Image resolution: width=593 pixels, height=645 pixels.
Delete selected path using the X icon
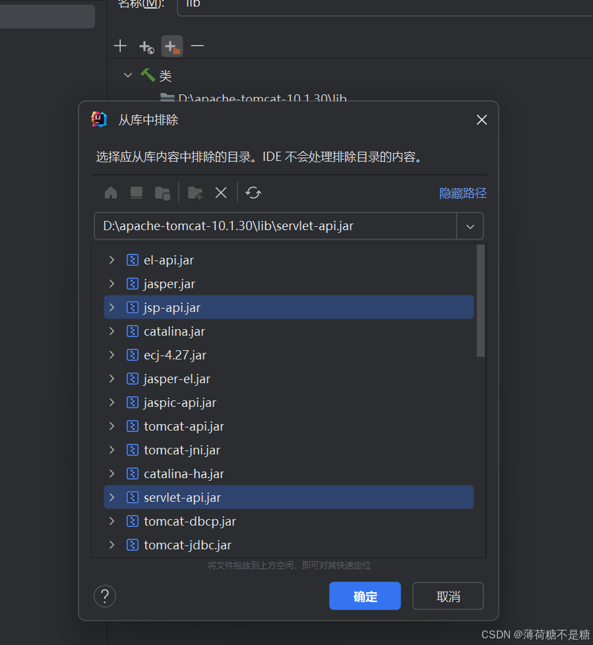tap(221, 193)
